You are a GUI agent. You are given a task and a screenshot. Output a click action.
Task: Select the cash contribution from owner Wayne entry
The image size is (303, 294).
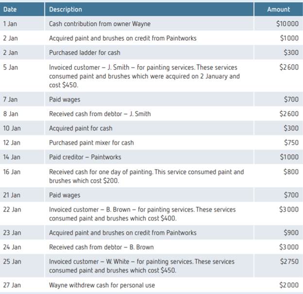(x=100, y=24)
